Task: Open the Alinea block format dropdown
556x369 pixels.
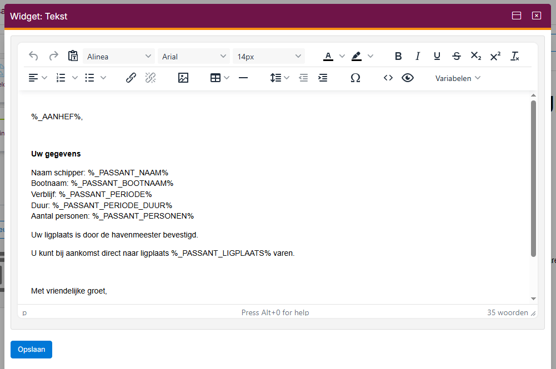Action: coord(119,56)
